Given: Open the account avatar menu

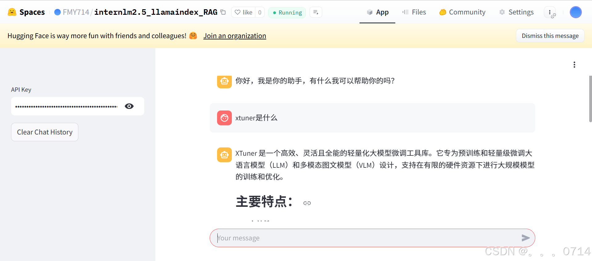Looking at the screenshot, I should (x=575, y=12).
